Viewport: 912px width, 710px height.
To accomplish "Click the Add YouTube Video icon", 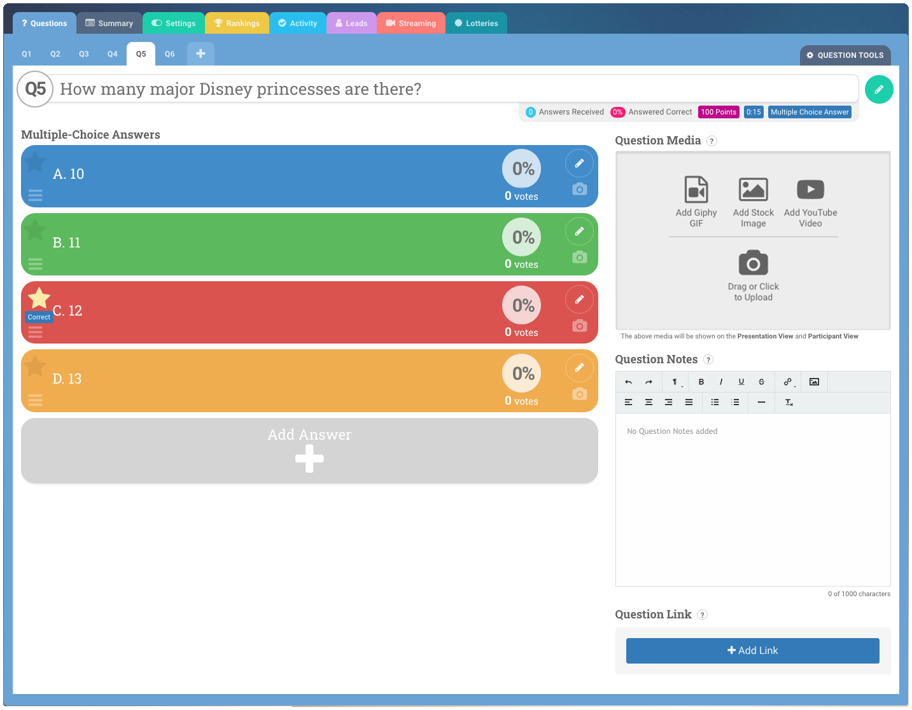I will (810, 190).
